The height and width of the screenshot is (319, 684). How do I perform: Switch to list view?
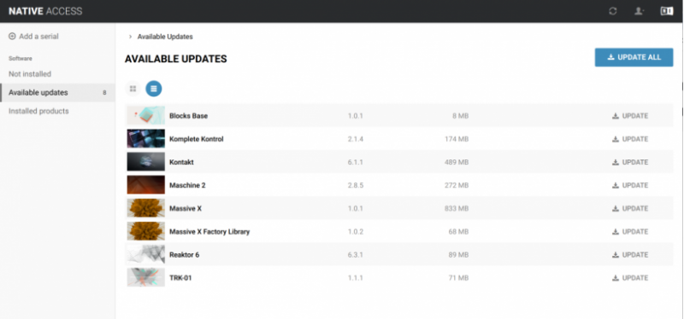click(154, 89)
